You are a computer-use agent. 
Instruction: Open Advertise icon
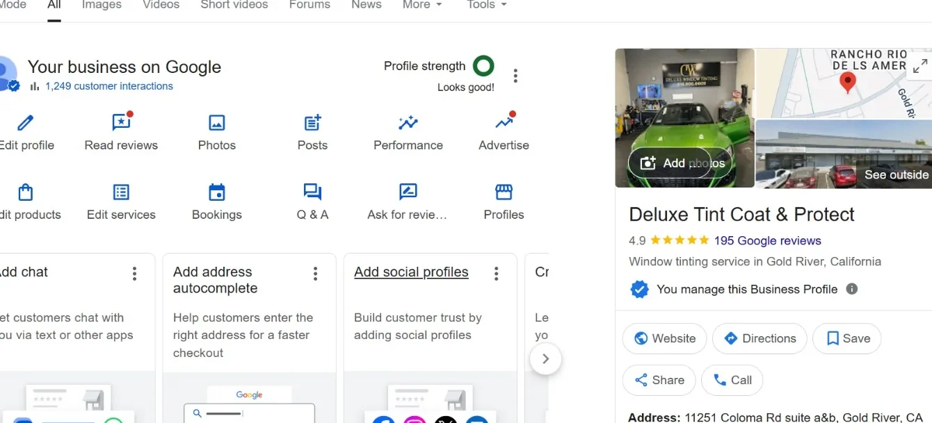click(x=505, y=122)
